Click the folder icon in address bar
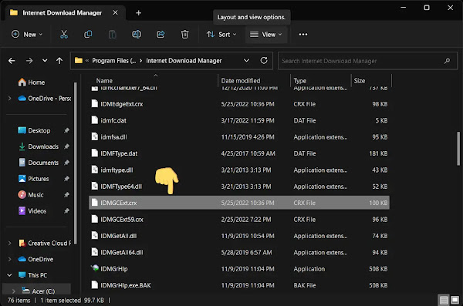The width and height of the screenshot is (463, 306). click(x=79, y=60)
